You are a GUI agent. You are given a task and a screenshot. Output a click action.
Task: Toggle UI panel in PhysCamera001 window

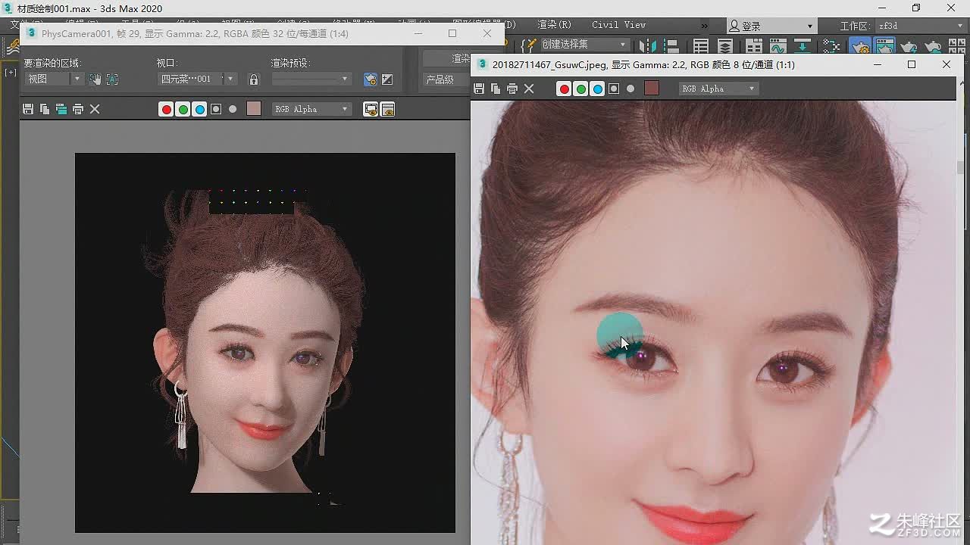click(387, 109)
